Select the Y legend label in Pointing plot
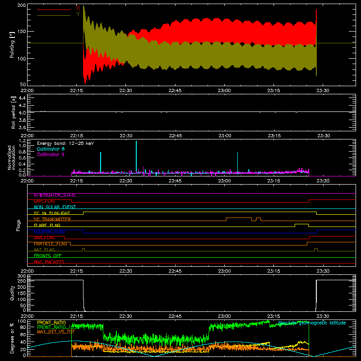 [x=78, y=14]
